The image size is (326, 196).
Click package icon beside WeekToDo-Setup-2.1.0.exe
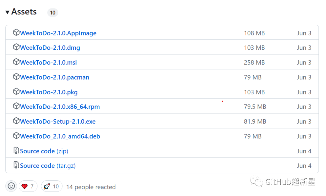[16, 121]
